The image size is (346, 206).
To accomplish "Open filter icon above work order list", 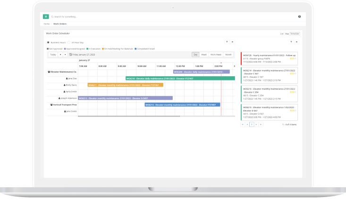I will [x=291, y=42].
